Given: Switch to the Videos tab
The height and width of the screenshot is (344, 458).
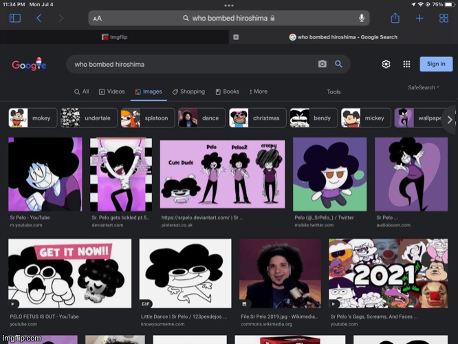Looking at the screenshot, I should point(112,92).
